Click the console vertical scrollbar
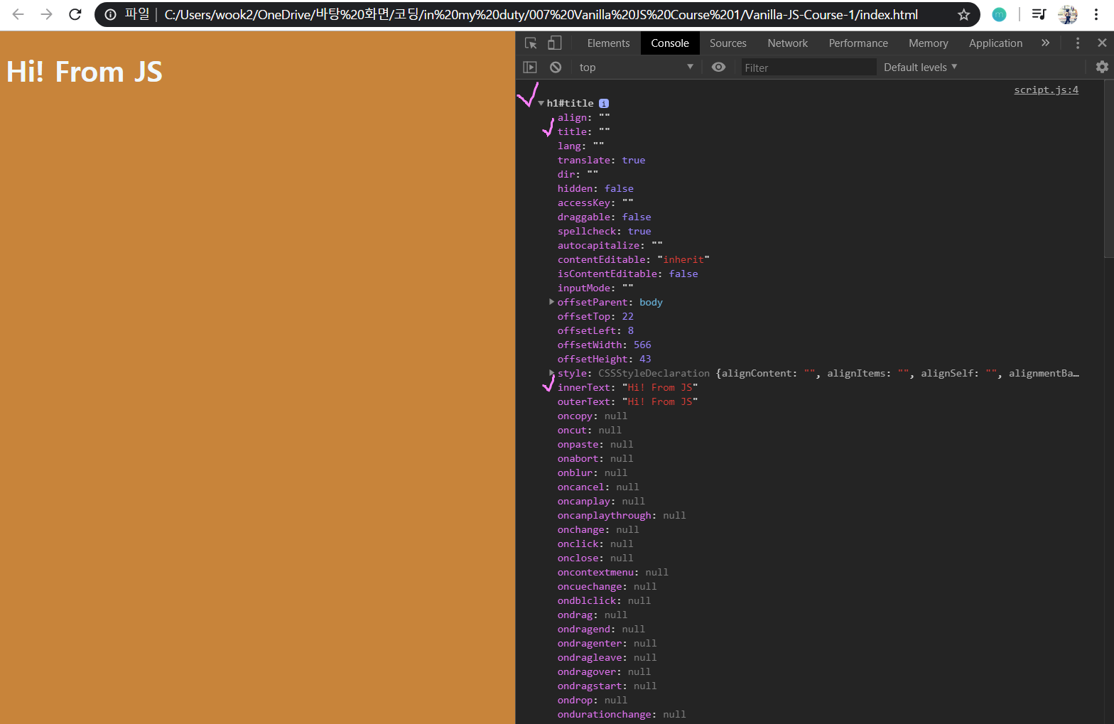 pos(1109,171)
